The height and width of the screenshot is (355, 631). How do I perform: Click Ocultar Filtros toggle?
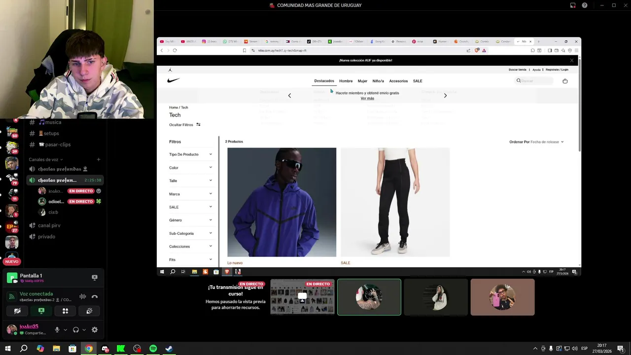185,125
